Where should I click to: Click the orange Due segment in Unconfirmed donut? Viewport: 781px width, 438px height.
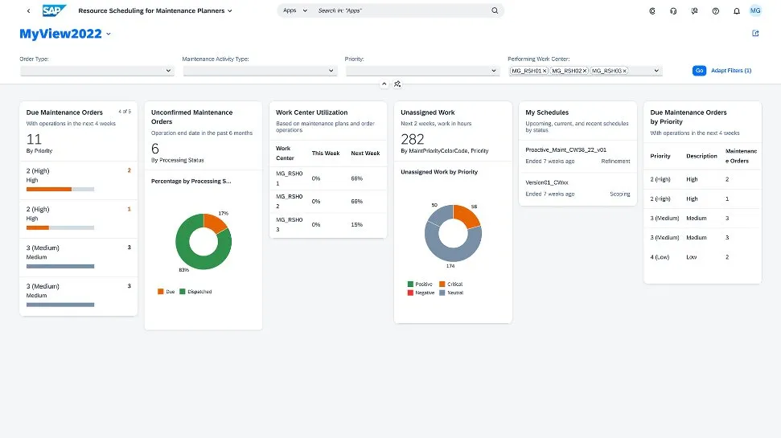(x=214, y=223)
